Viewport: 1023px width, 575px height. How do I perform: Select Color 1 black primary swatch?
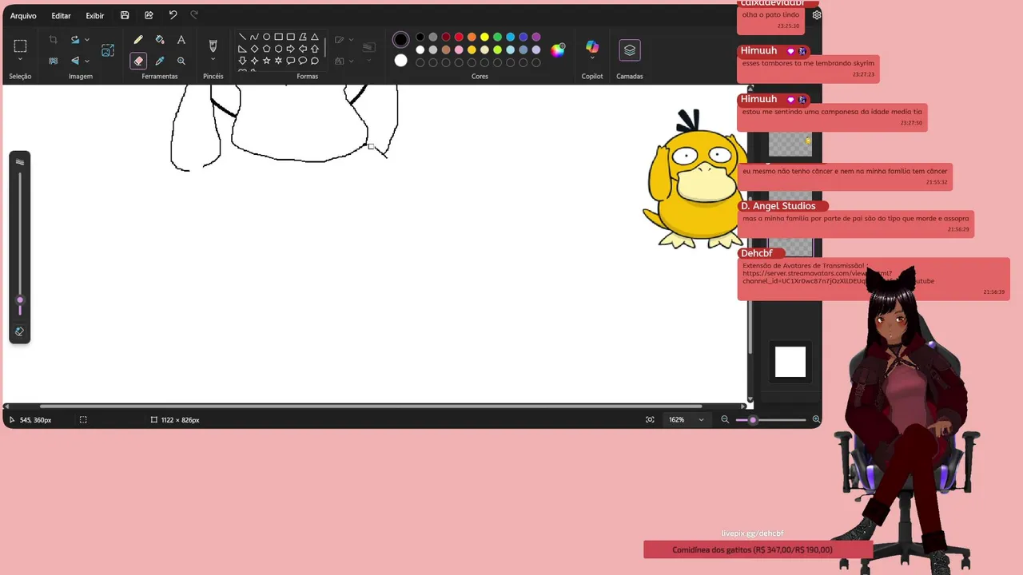coord(400,39)
